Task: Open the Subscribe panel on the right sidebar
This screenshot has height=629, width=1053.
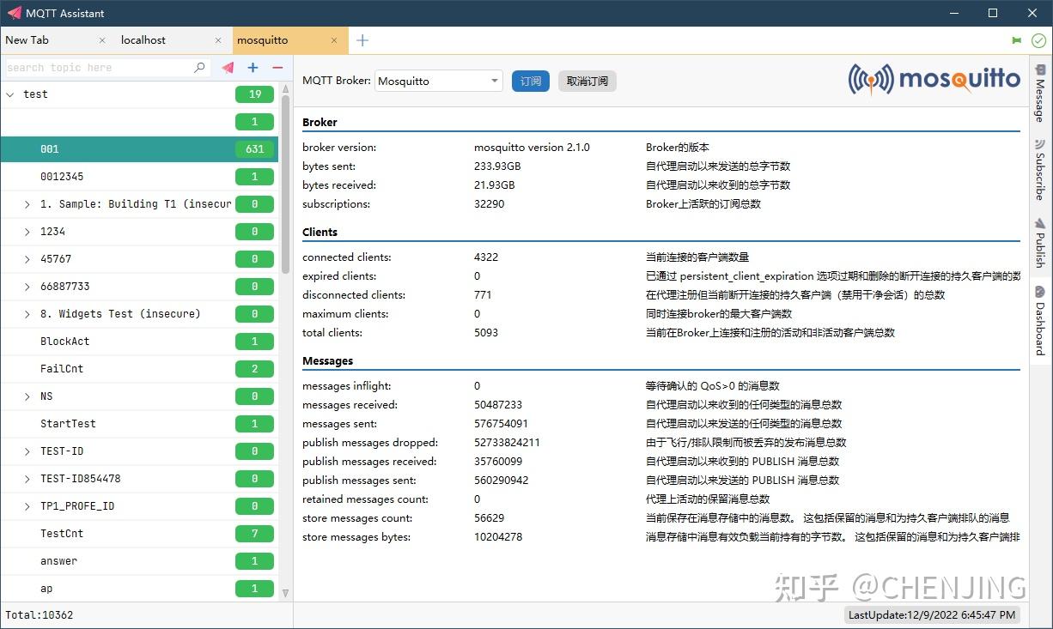Action: 1040,172
